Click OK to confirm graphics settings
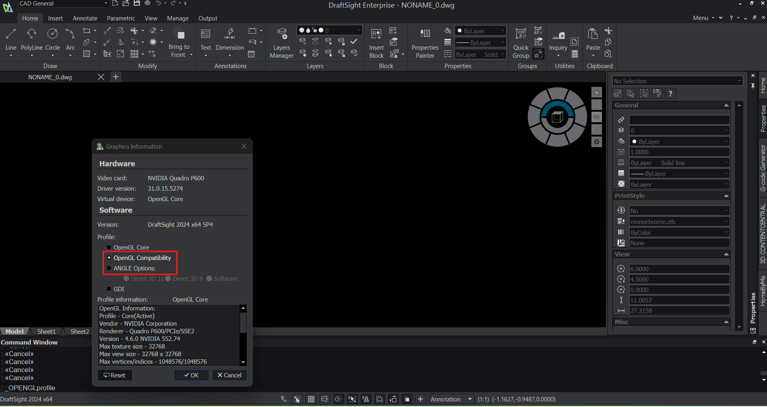Screen dimensions: 767x407 (x=191, y=375)
